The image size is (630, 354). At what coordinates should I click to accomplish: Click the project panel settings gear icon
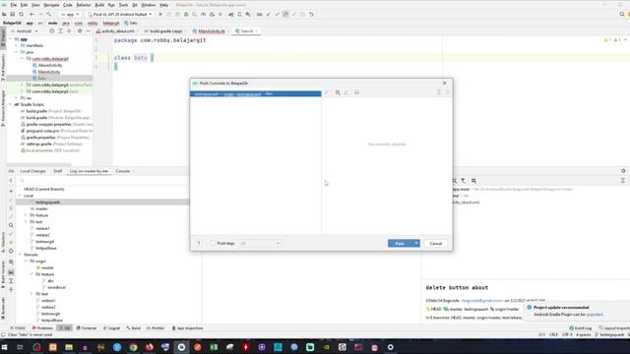pos(80,30)
